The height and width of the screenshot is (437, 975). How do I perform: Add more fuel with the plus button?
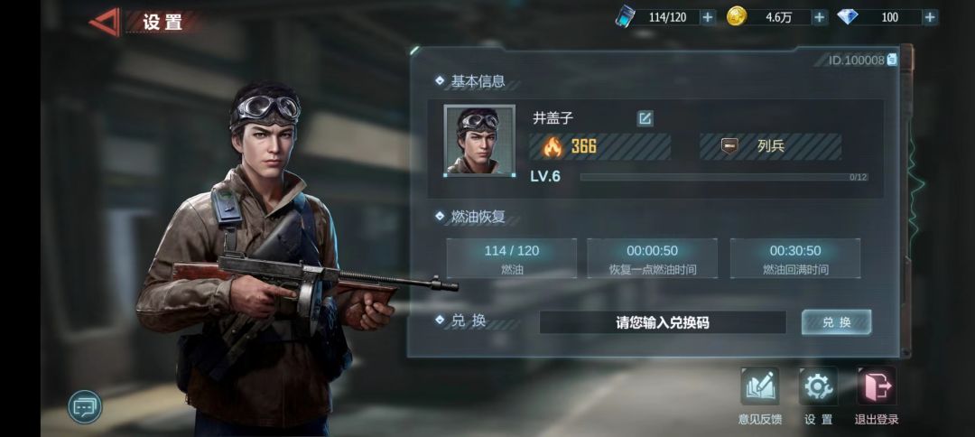[707, 17]
